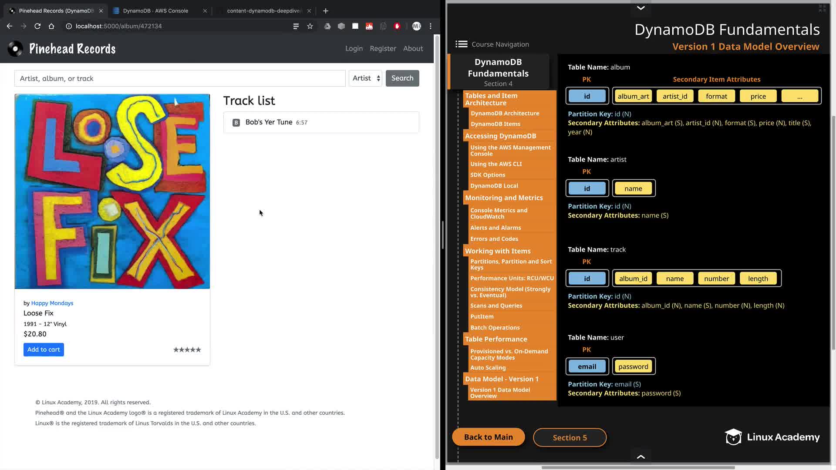Expand the bottom chevron on slide panel
Image resolution: width=836 pixels, height=470 pixels.
(640, 457)
